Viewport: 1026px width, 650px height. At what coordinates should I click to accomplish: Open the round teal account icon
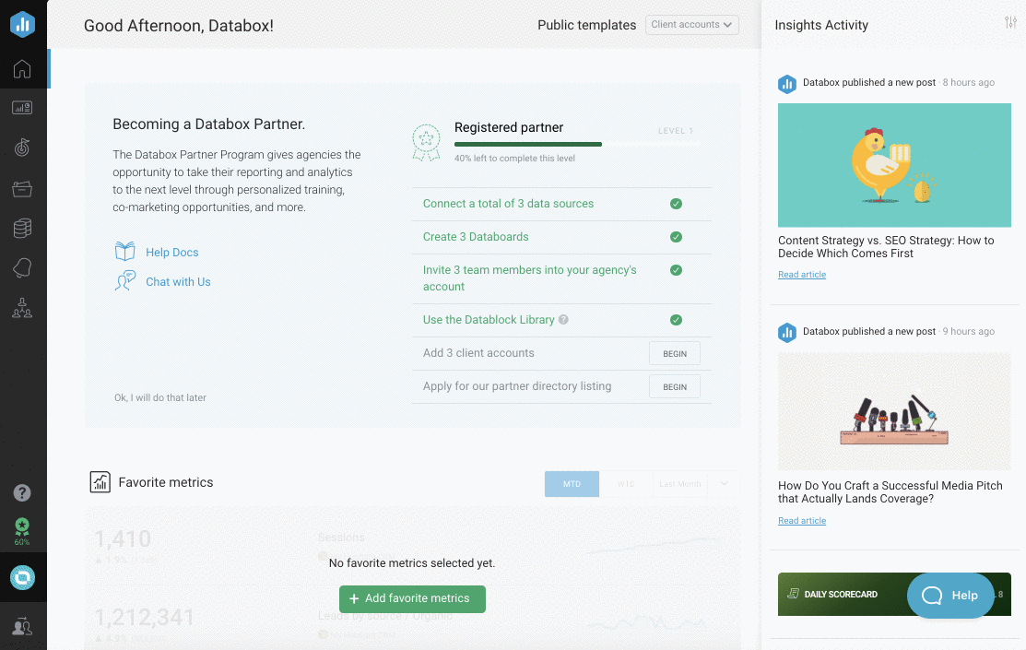(22, 577)
